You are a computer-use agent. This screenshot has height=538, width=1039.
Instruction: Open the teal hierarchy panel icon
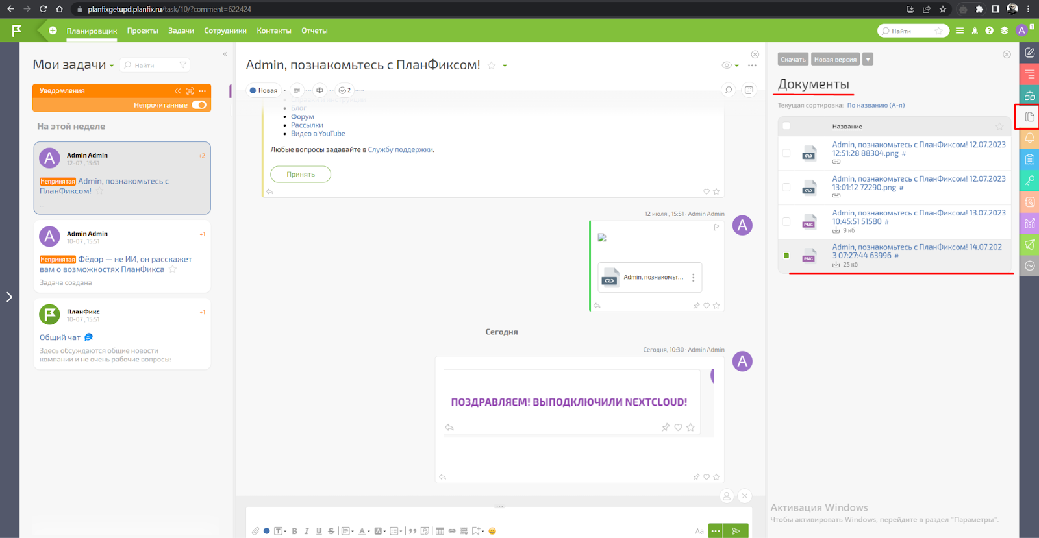(1029, 95)
